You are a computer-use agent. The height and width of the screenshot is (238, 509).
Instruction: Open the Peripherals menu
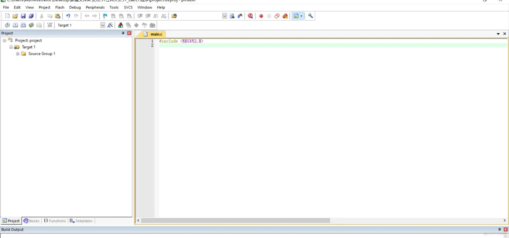95,7
